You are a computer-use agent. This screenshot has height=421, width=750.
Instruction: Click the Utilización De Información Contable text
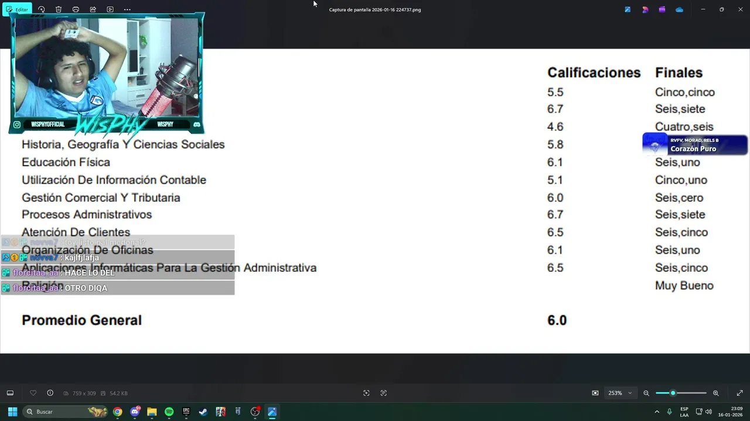tap(114, 180)
